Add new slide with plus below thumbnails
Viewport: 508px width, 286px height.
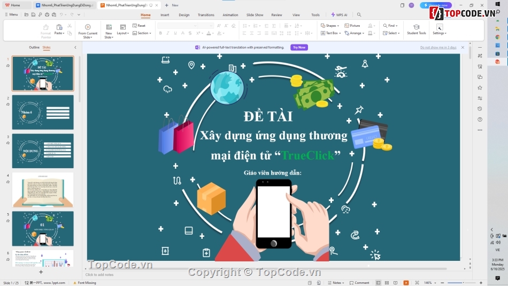(x=41, y=272)
